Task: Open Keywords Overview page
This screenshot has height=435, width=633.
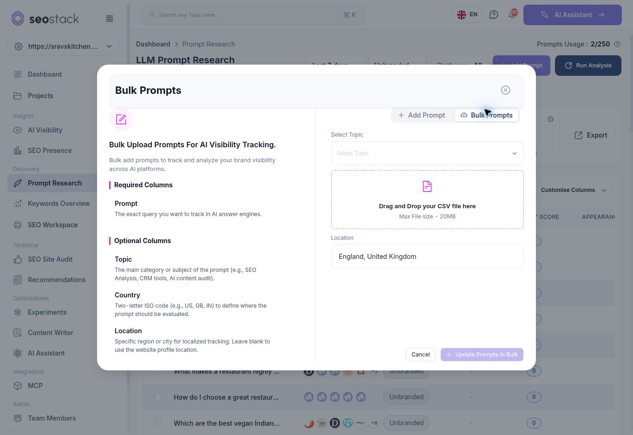Action: point(59,204)
